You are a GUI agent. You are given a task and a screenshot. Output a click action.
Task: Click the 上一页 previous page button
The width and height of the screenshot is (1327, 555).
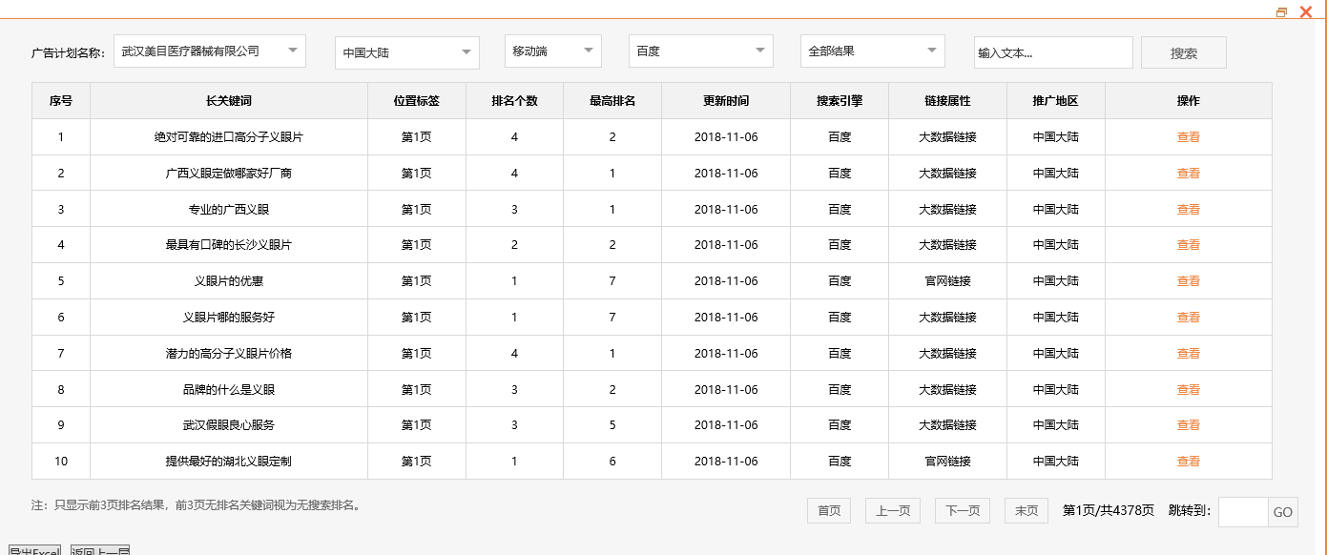(x=892, y=510)
